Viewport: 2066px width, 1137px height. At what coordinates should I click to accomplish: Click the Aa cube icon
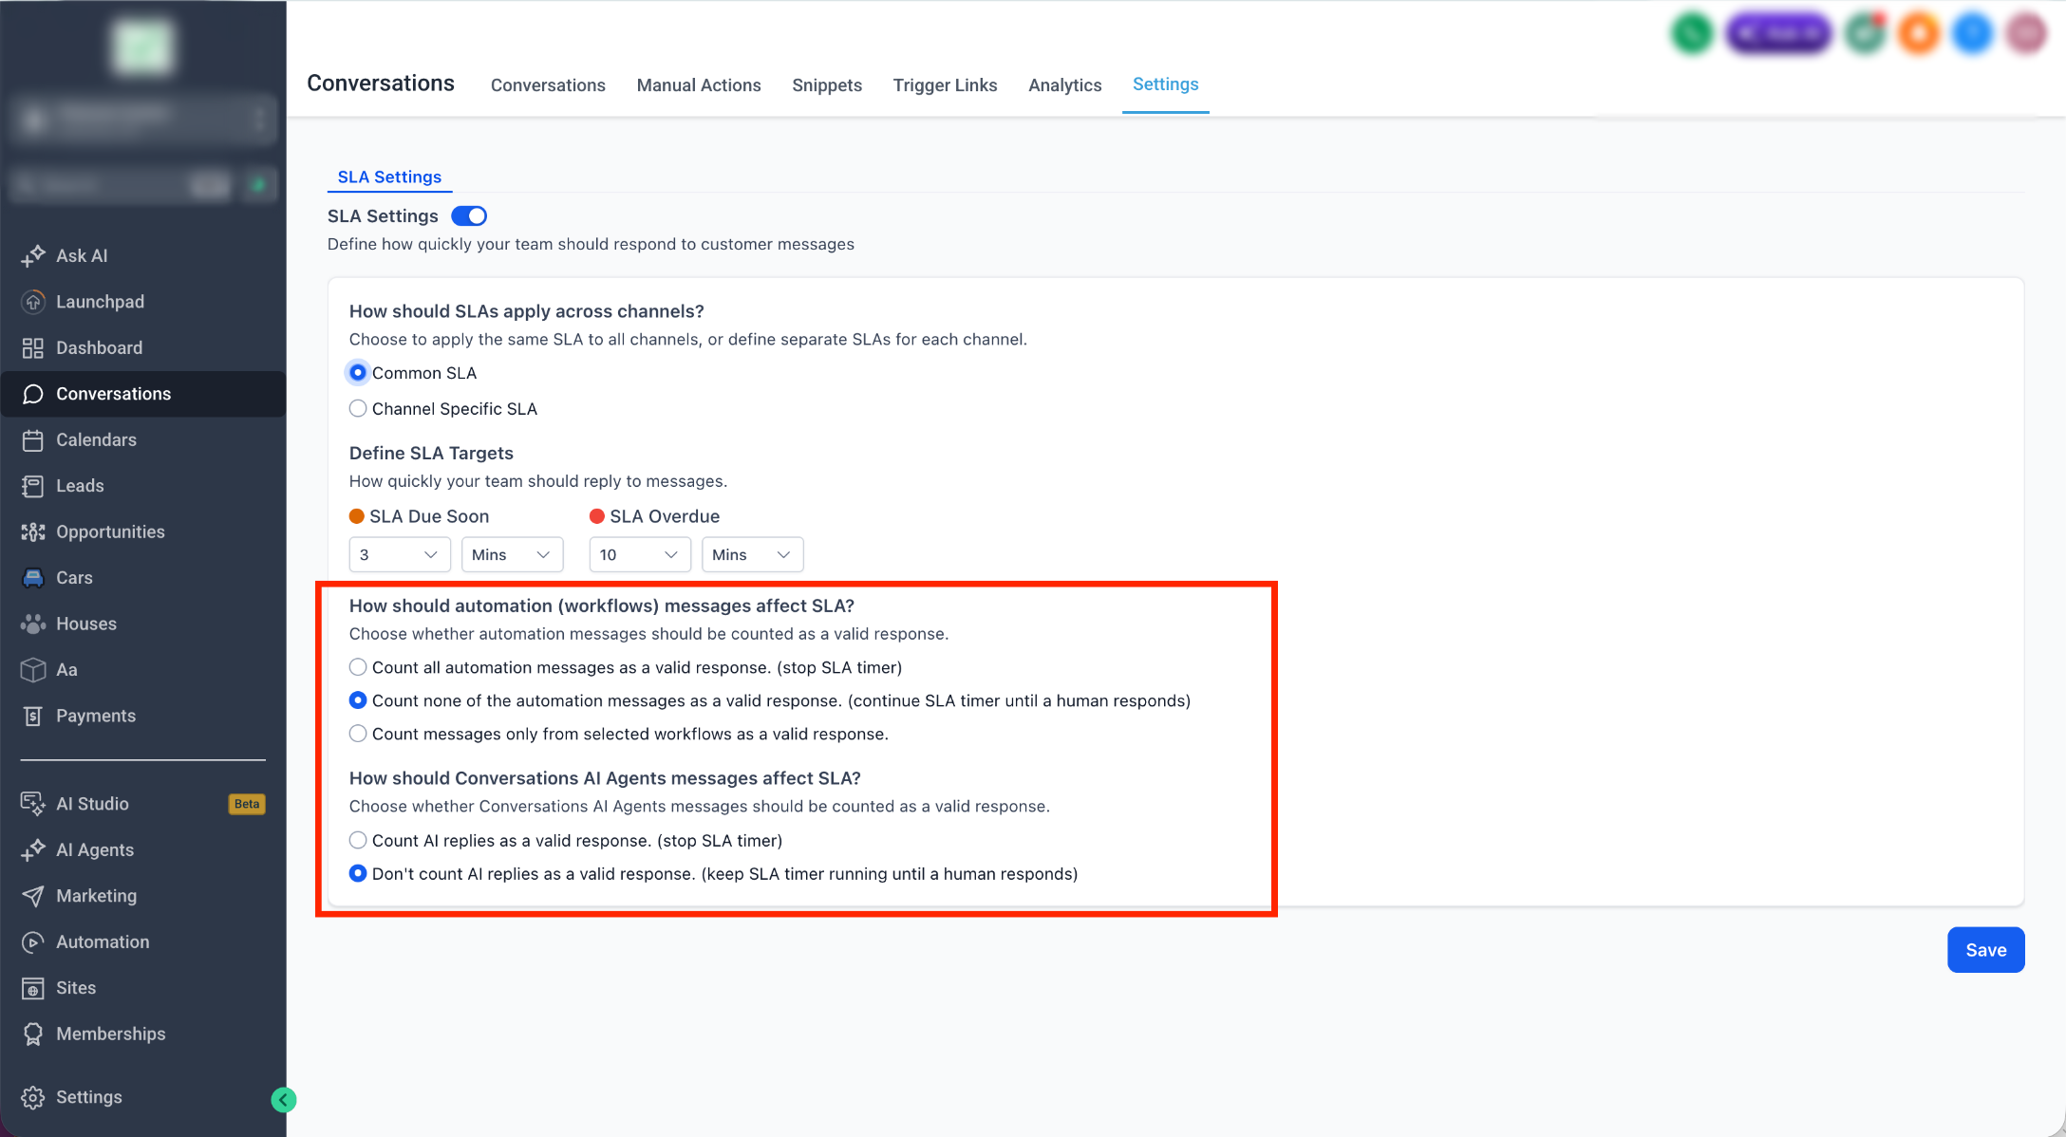[x=33, y=670]
